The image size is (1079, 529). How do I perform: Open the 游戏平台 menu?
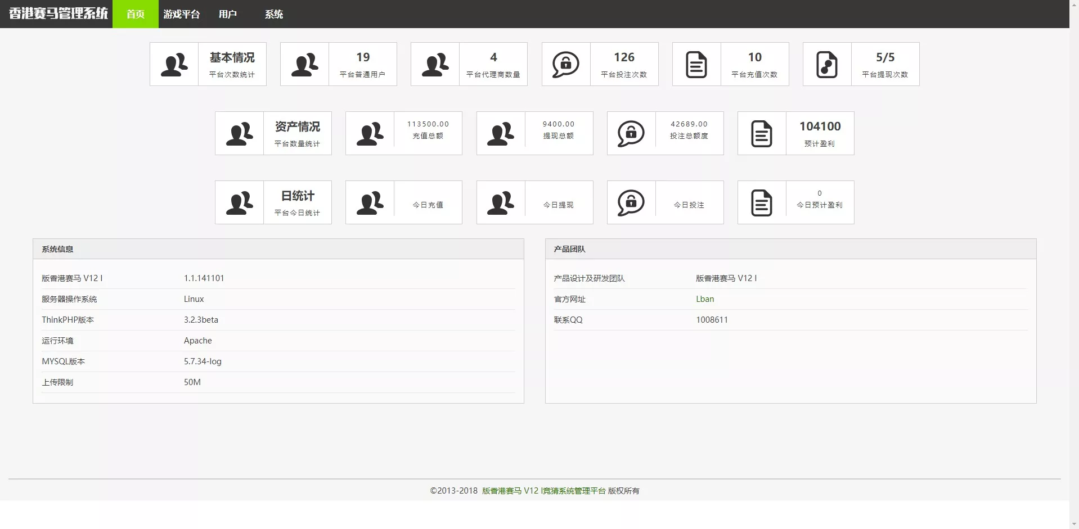point(181,14)
